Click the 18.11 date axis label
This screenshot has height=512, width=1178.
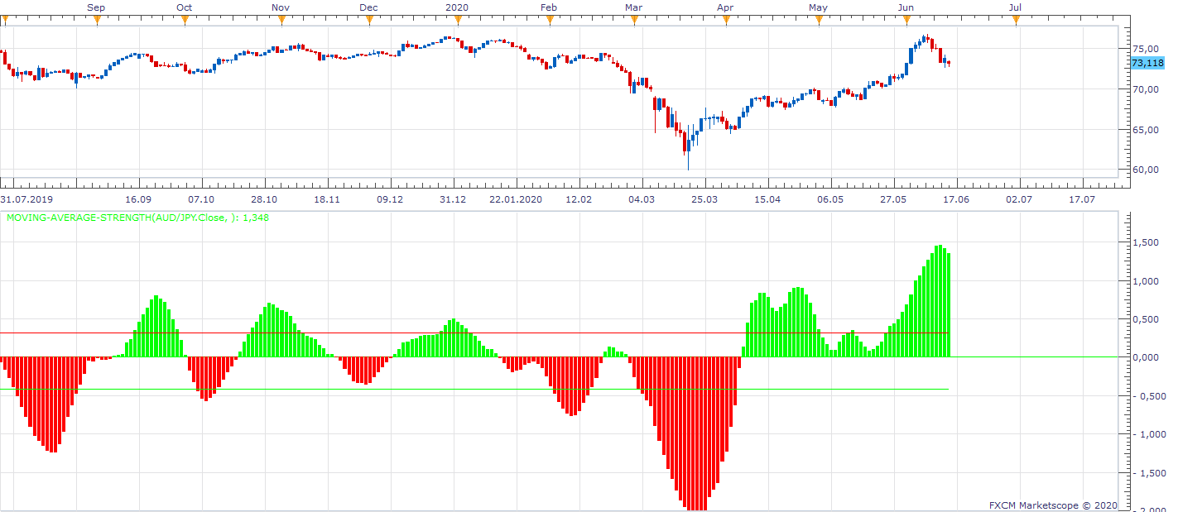tap(327, 199)
